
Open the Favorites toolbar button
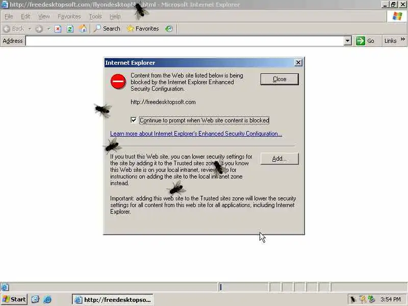pyautogui.click(x=143, y=29)
